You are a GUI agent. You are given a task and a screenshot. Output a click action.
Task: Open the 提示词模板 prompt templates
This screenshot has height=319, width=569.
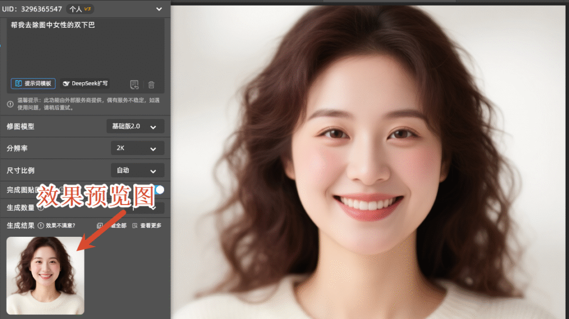point(33,83)
